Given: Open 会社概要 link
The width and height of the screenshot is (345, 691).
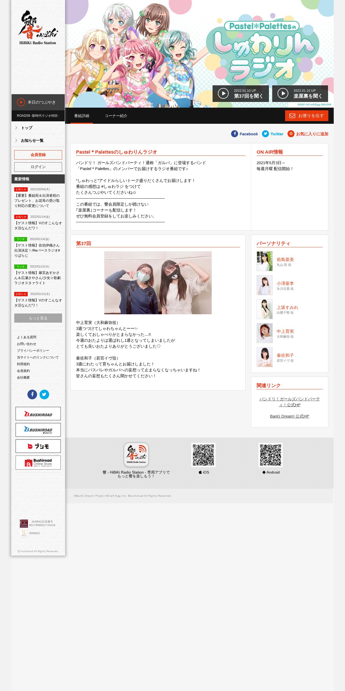Looking at the screenshot, I should (x=23, y=378).
